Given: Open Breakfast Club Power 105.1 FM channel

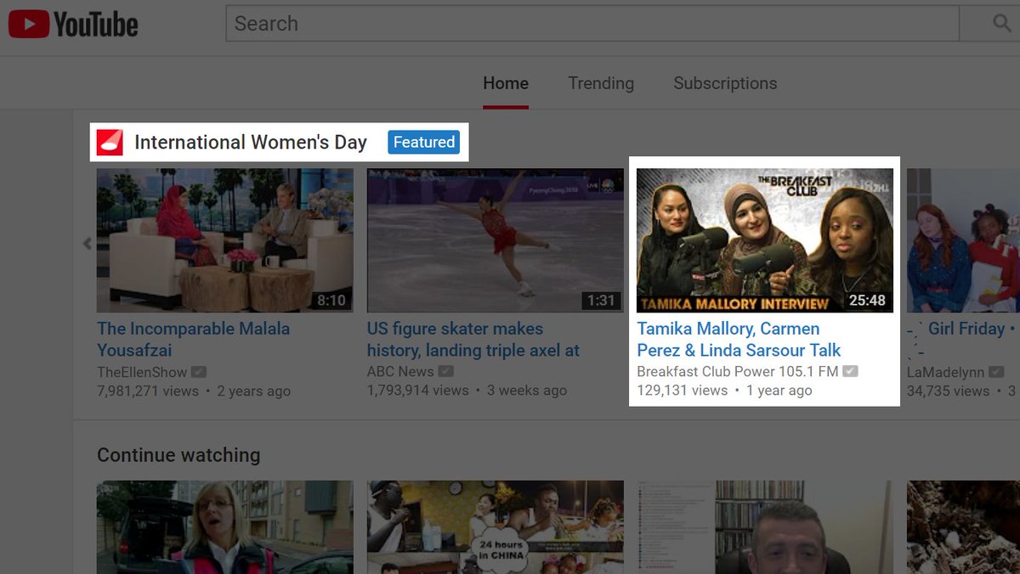Looking at the screenshot, I should click(x=738, y=372).
